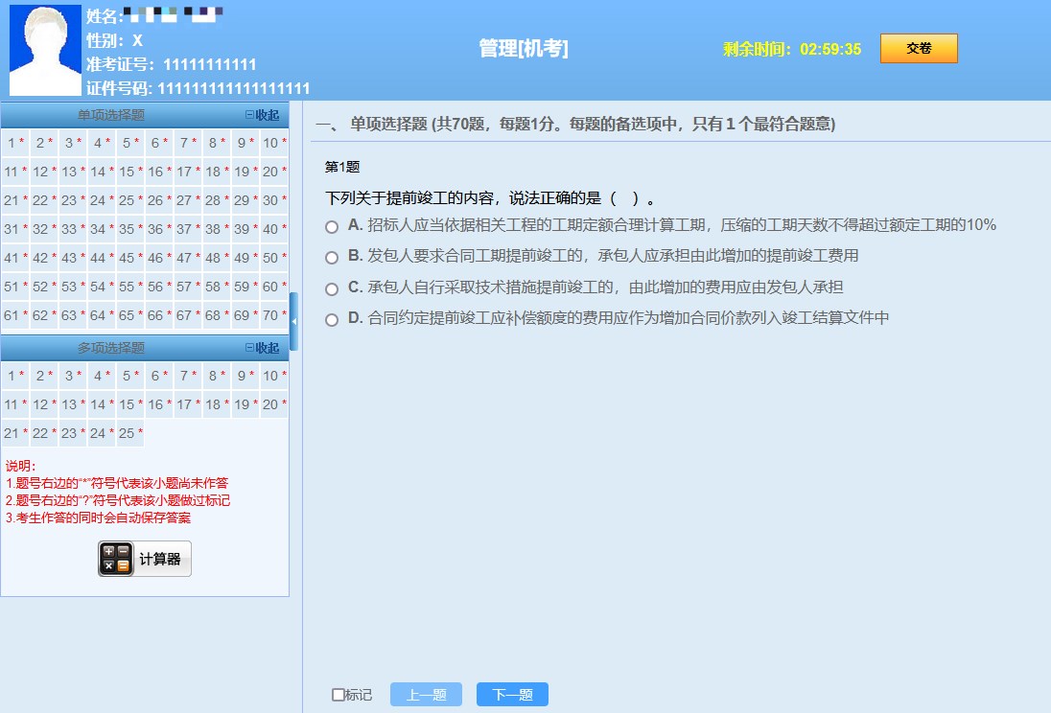Jump to multiple-choice question 25
This screenshot has width=1051, height=713.
(129, 433)
